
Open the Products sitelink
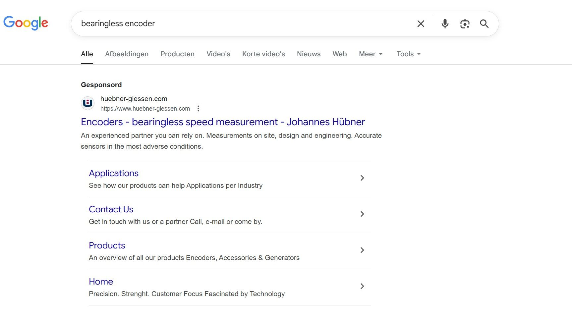click(107, 245)
